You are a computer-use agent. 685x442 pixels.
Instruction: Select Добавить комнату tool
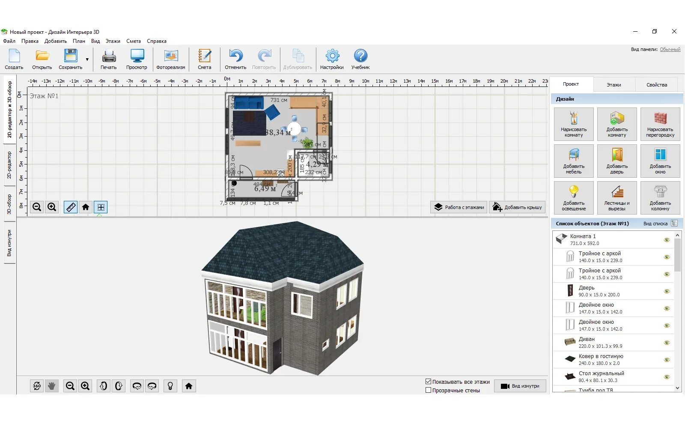tap(617, 124)
